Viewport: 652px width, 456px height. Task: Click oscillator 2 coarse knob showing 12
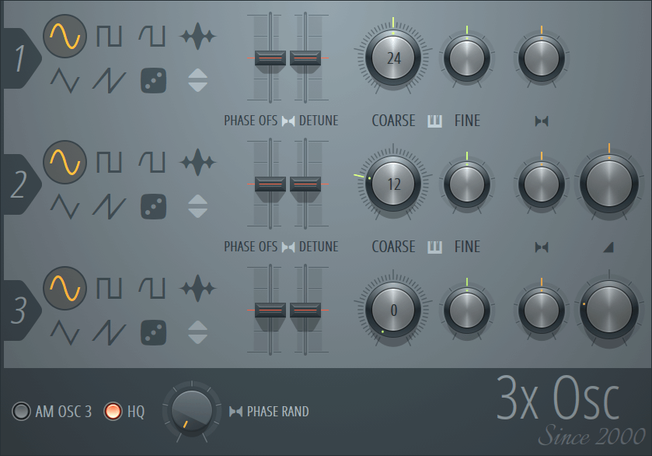[393, 184]
